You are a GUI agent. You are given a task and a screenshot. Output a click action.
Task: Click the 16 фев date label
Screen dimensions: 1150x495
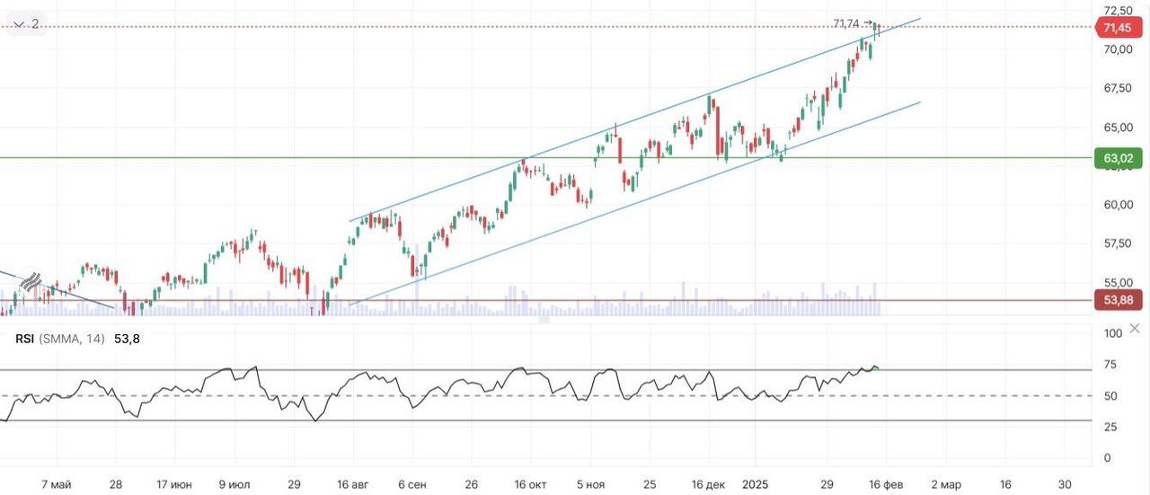pos(885,484)
